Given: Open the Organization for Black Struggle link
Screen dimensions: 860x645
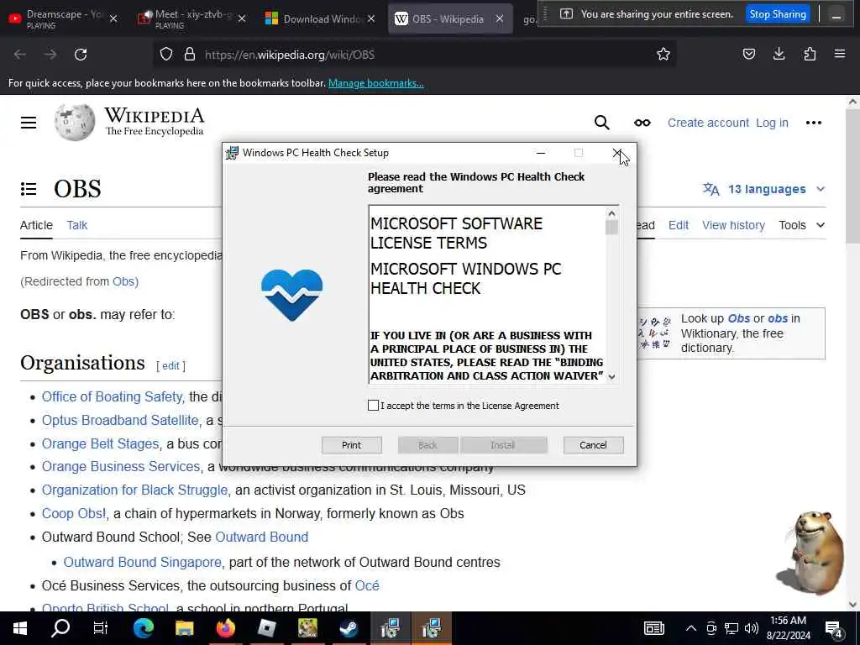Looking at the screenshot, I should [135, 490].
